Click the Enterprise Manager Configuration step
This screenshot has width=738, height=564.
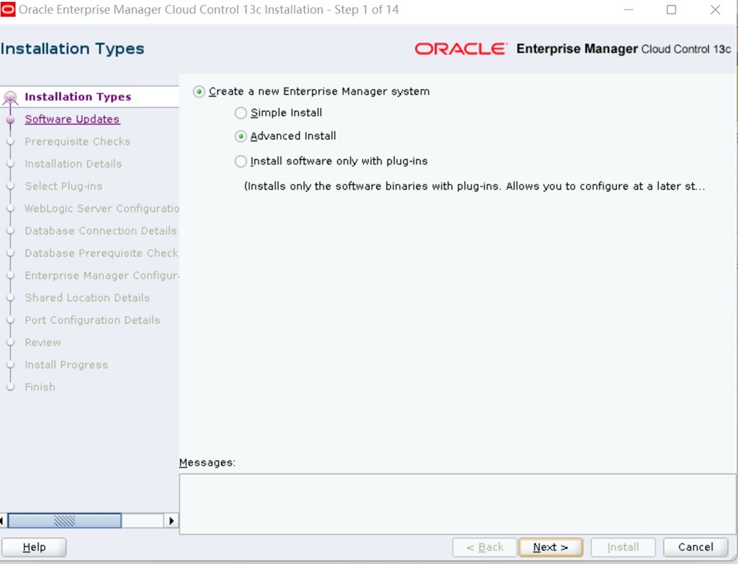click(x=101, y=275)
